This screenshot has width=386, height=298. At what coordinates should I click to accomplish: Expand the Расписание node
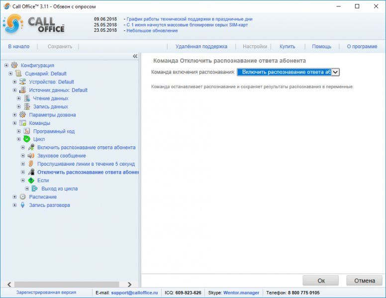[14, 197]
